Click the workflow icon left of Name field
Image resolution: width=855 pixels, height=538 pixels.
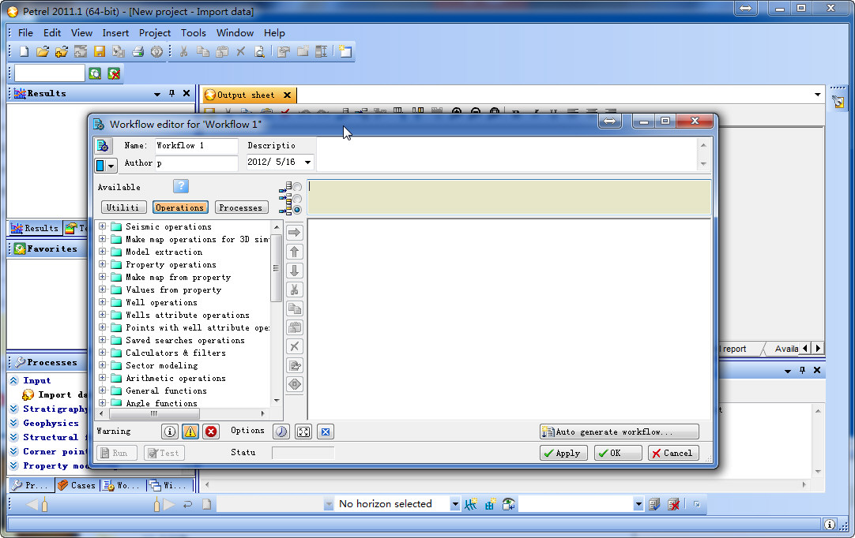coord(103,145)
